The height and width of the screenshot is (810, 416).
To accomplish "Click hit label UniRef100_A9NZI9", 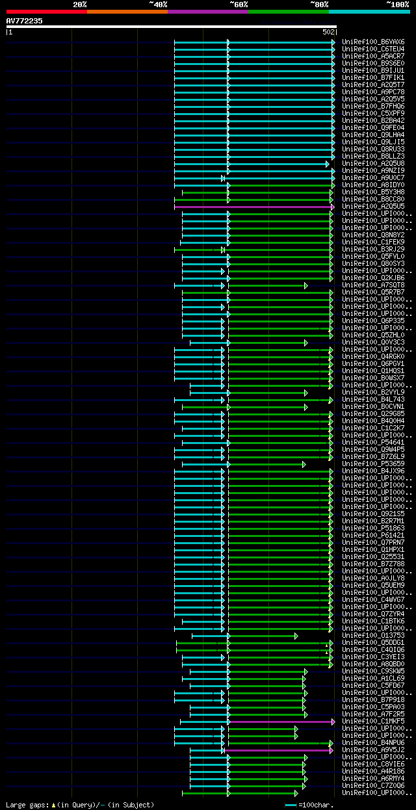I will coord(373,170).
